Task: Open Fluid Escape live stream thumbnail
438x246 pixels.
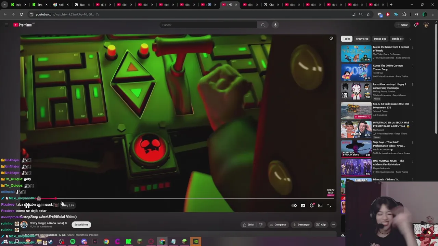Action: coord(356,110)
